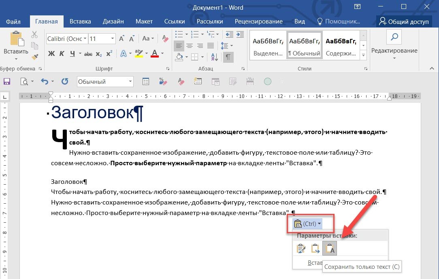
Task: Switch to the Вставка tab
Action: pos(80,21)
